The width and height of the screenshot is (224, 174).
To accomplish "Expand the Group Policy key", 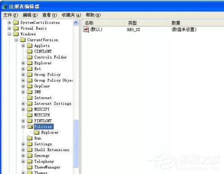I will (23, 74).
